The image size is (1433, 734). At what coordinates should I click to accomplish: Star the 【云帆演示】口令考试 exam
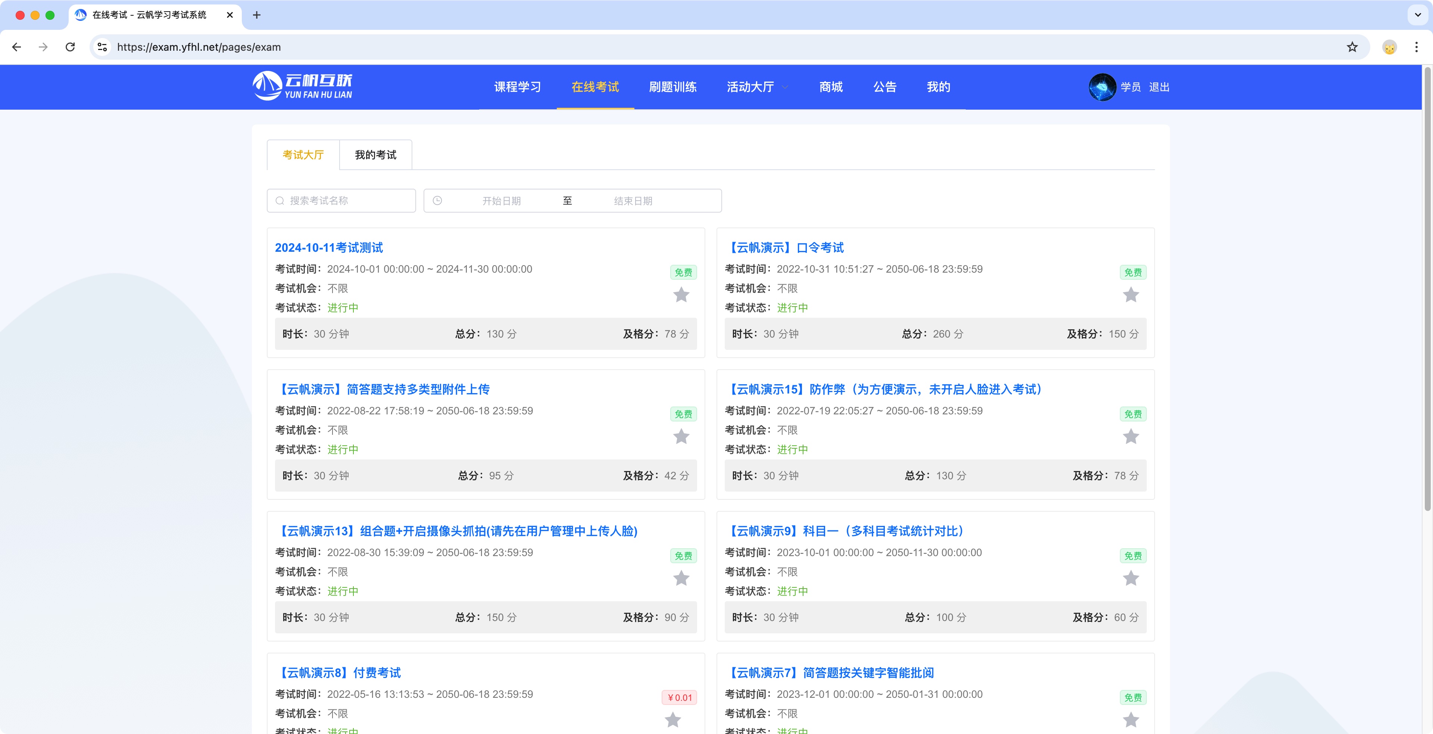pos(1130,295)
